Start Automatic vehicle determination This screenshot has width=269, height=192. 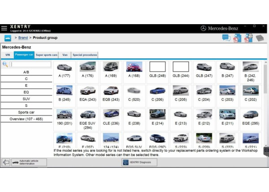click(29, 162)
